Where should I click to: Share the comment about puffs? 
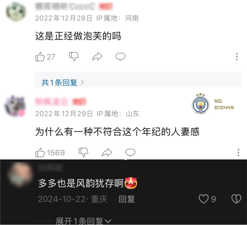click(x=97, y=57)
